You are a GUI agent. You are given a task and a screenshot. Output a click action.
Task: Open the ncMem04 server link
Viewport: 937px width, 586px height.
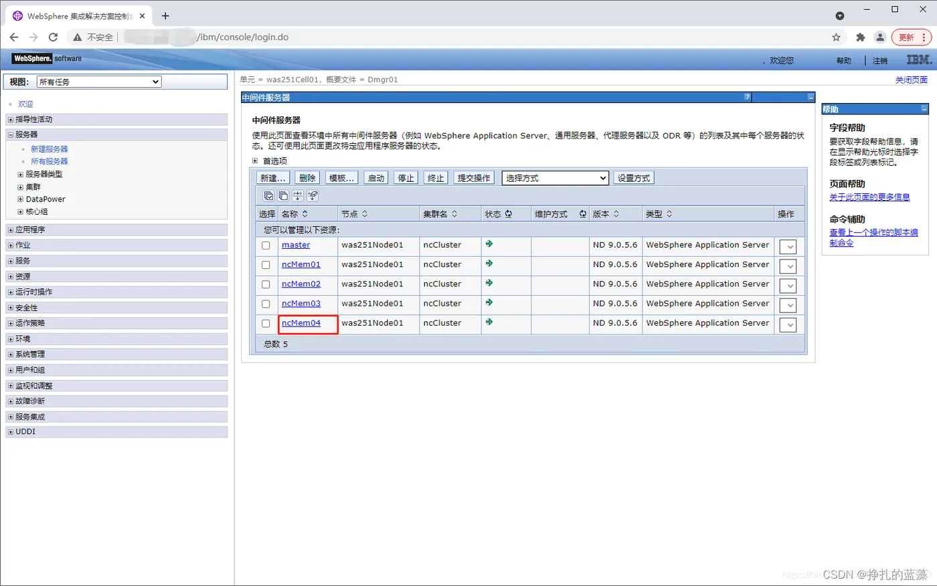coord(301,323)
